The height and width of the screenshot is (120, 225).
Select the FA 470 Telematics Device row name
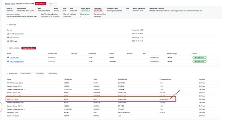15,83
